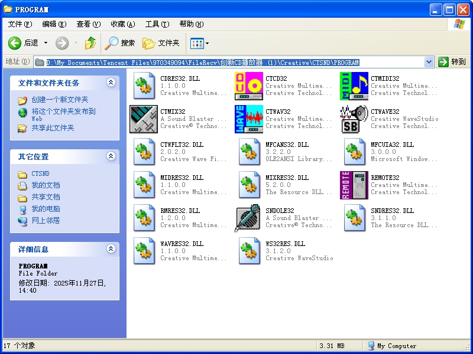This screenshot has height=354, width=473.
Task: Open the 文件(F) menu
Action: (x=20, y=24)
